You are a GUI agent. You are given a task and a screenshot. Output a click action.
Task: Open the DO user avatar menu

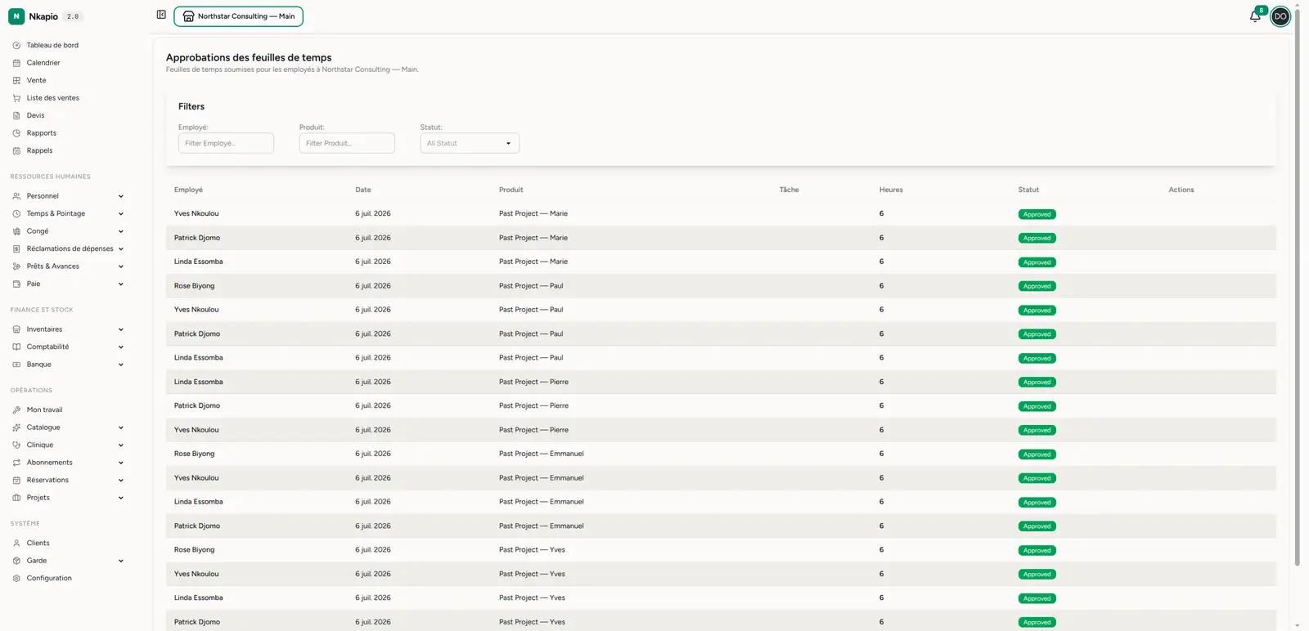pos(1280,16)
